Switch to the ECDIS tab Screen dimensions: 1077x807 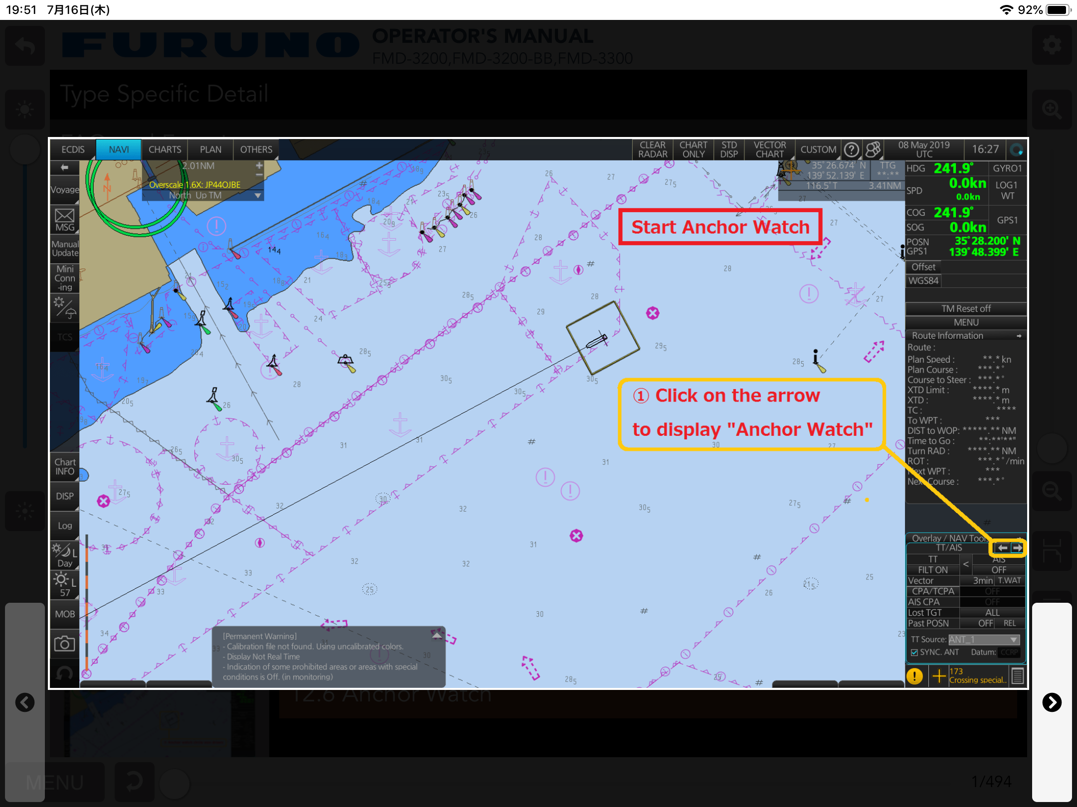(73, 149)
